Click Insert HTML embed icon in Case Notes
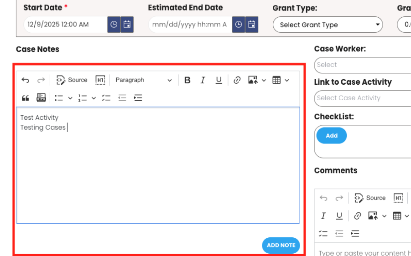The image size is (411, 256). pos(41,97)
